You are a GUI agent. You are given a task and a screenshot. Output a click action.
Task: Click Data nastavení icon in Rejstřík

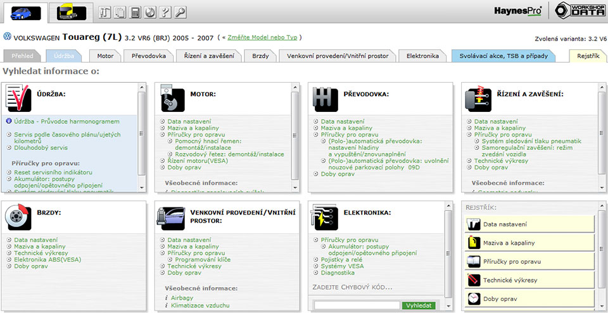pos(474,224)
